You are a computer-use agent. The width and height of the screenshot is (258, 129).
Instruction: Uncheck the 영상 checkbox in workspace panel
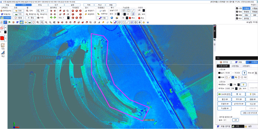click(x=237, y=12)
